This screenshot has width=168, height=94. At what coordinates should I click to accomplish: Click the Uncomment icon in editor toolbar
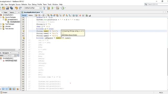[90, 16]
